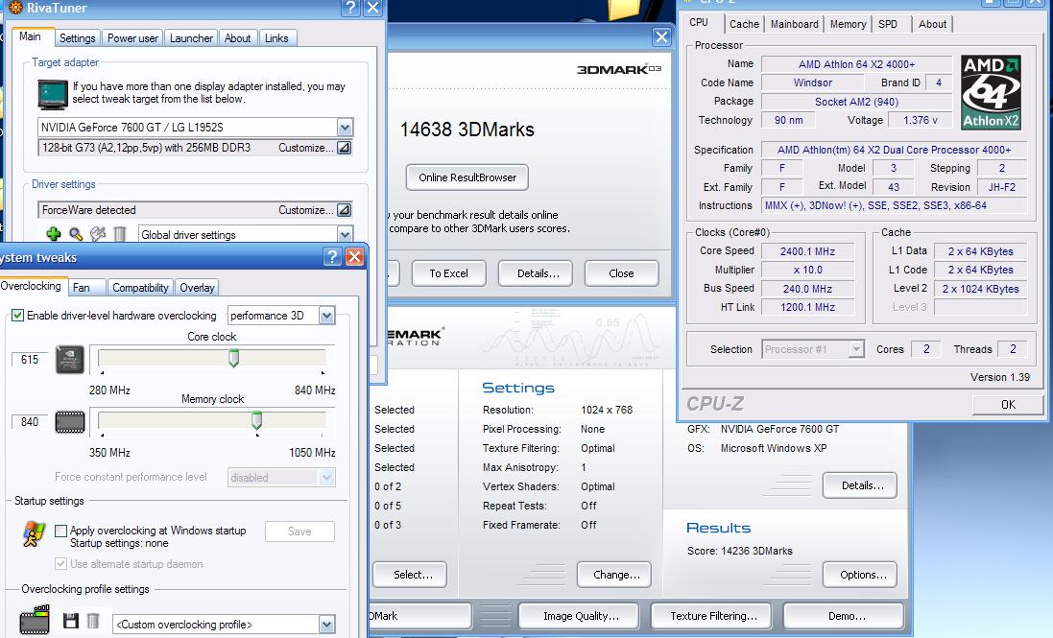Click the GPU chip icon beside Core clock
This screenshot has width=1053, height=638.
pyautogui.click(x=70, y=359)
